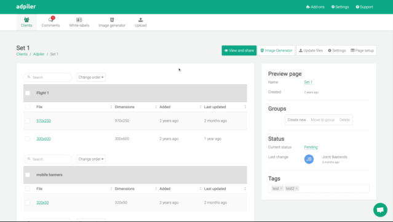
Task: Tick the mobile banners group checkbox
Action: click(28, 175)
